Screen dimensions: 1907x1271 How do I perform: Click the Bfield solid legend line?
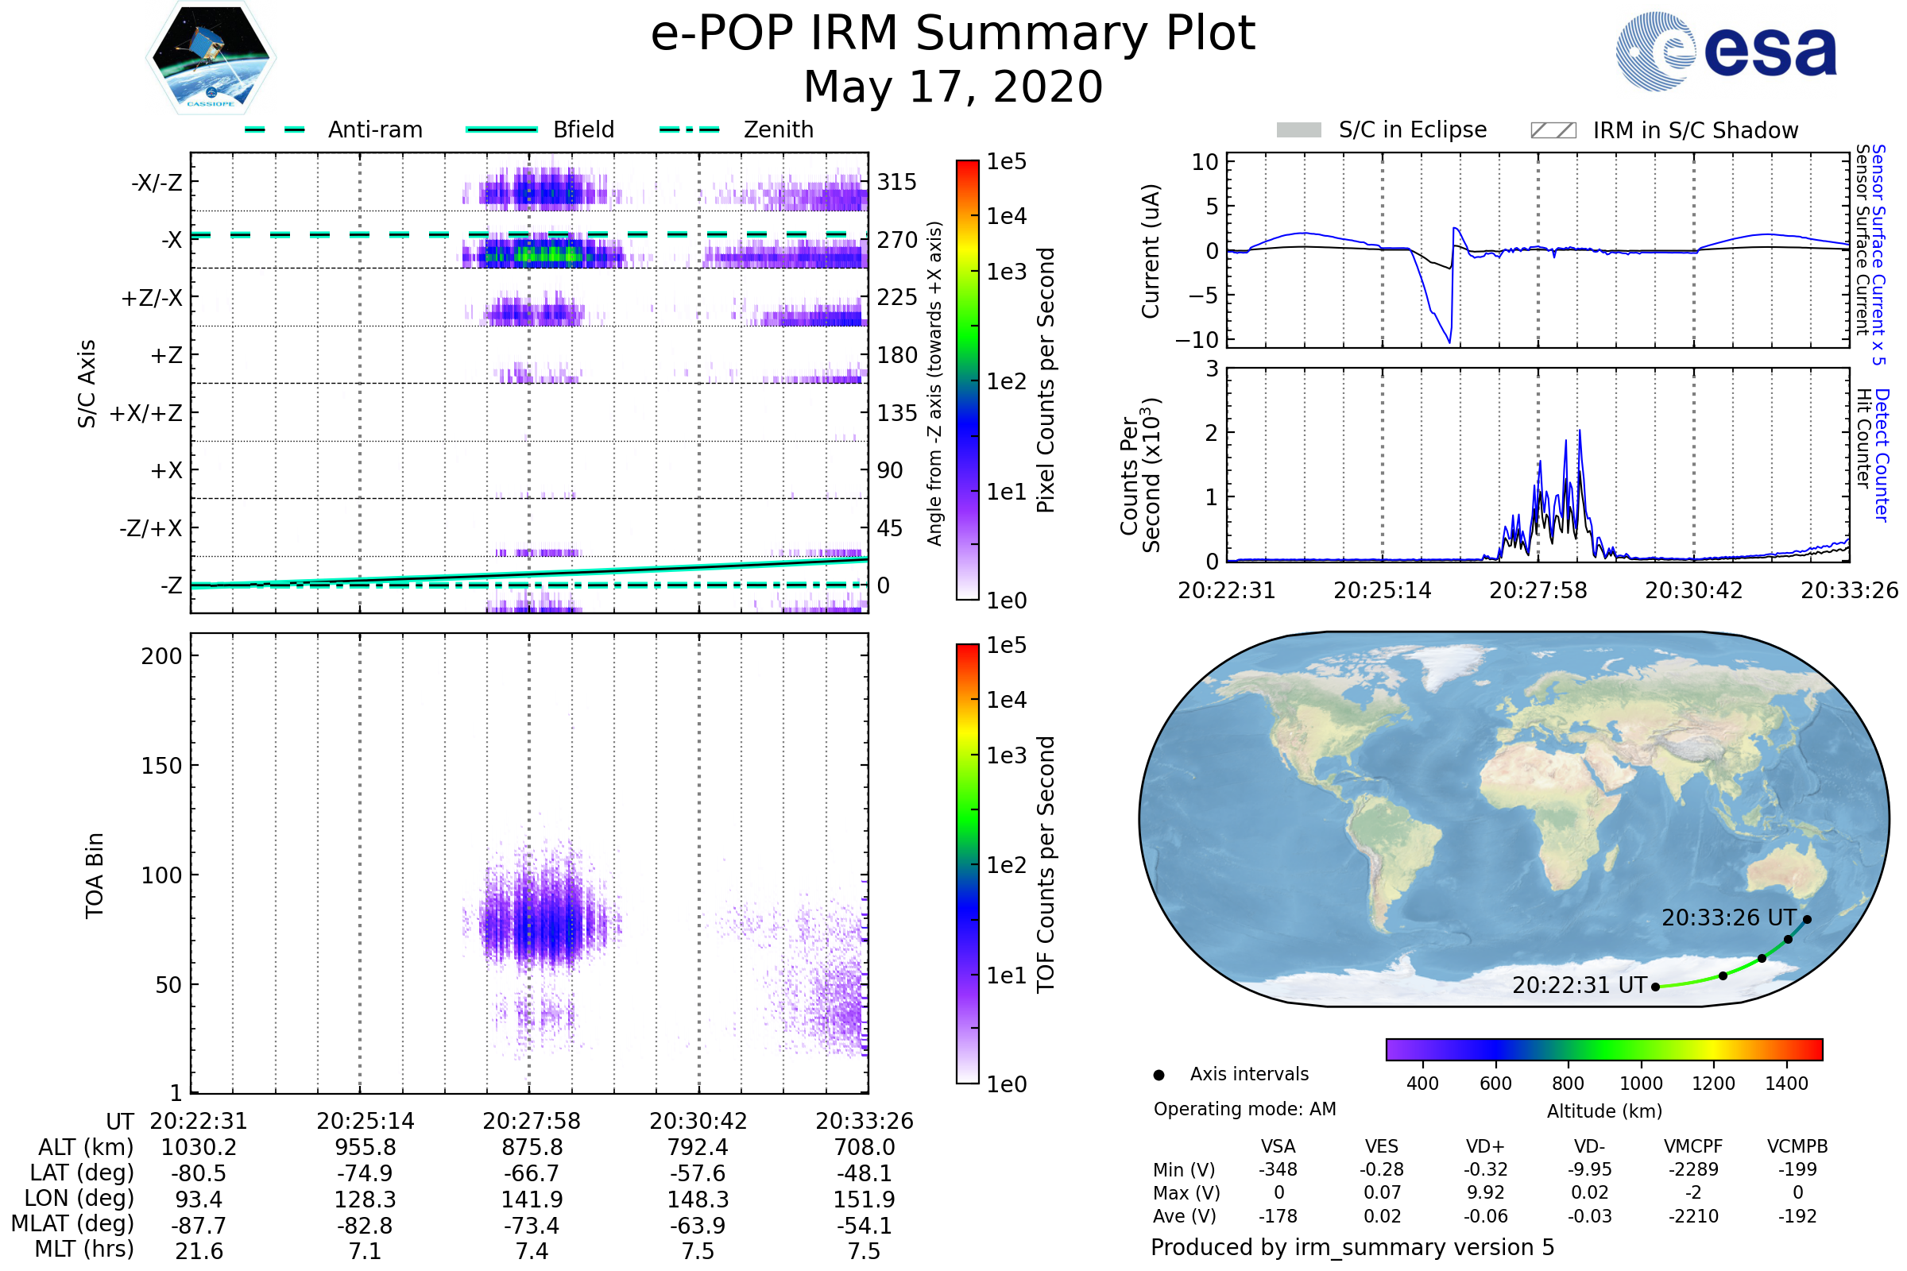click(x=501, y=129)
